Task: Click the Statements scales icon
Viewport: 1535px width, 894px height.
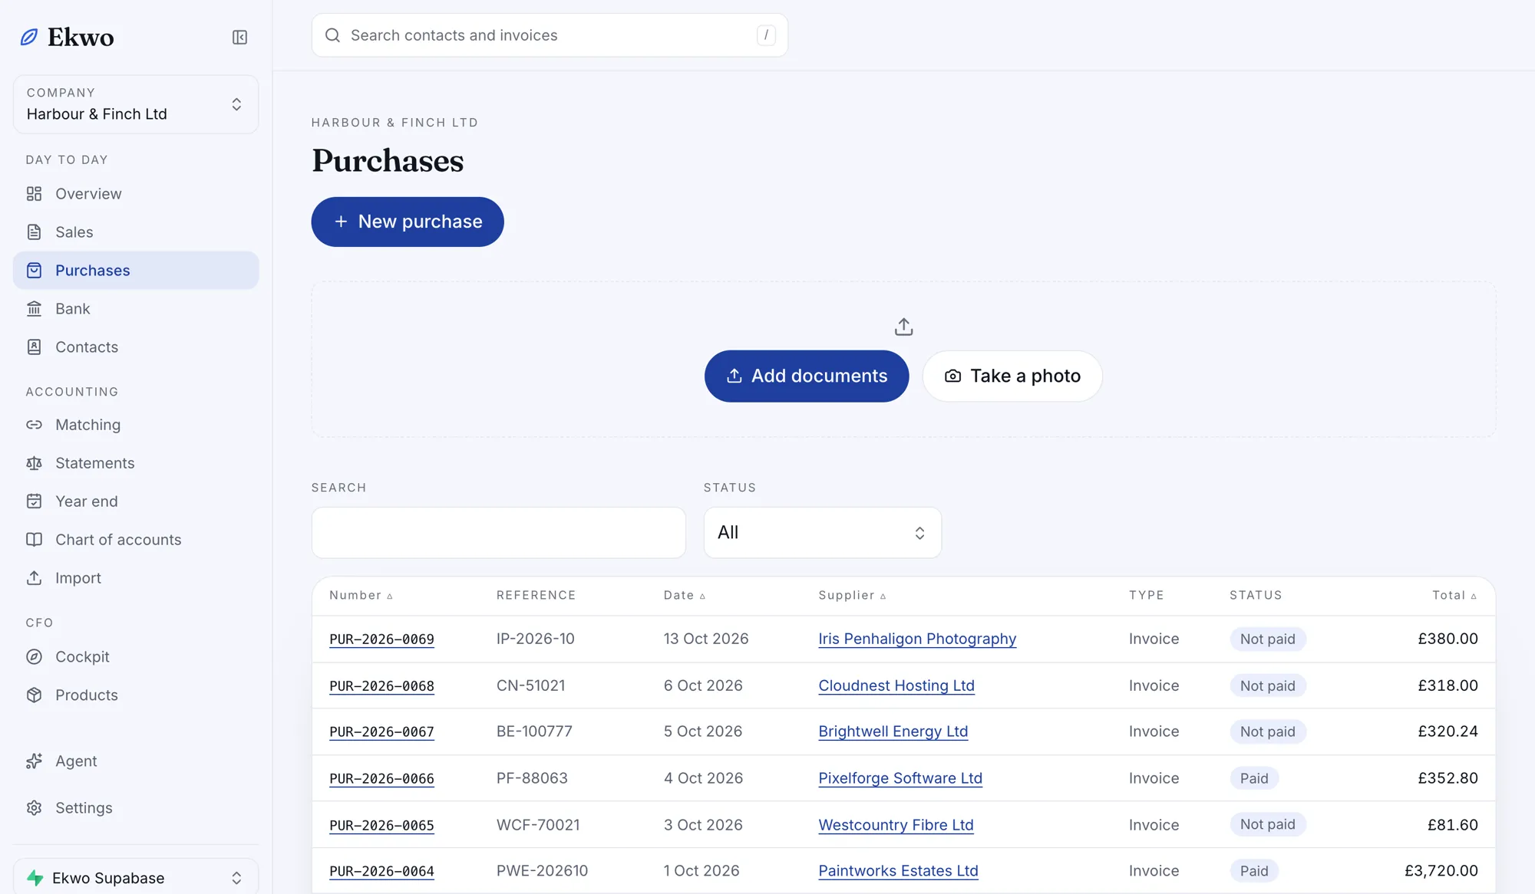Action: click(34, 462)
